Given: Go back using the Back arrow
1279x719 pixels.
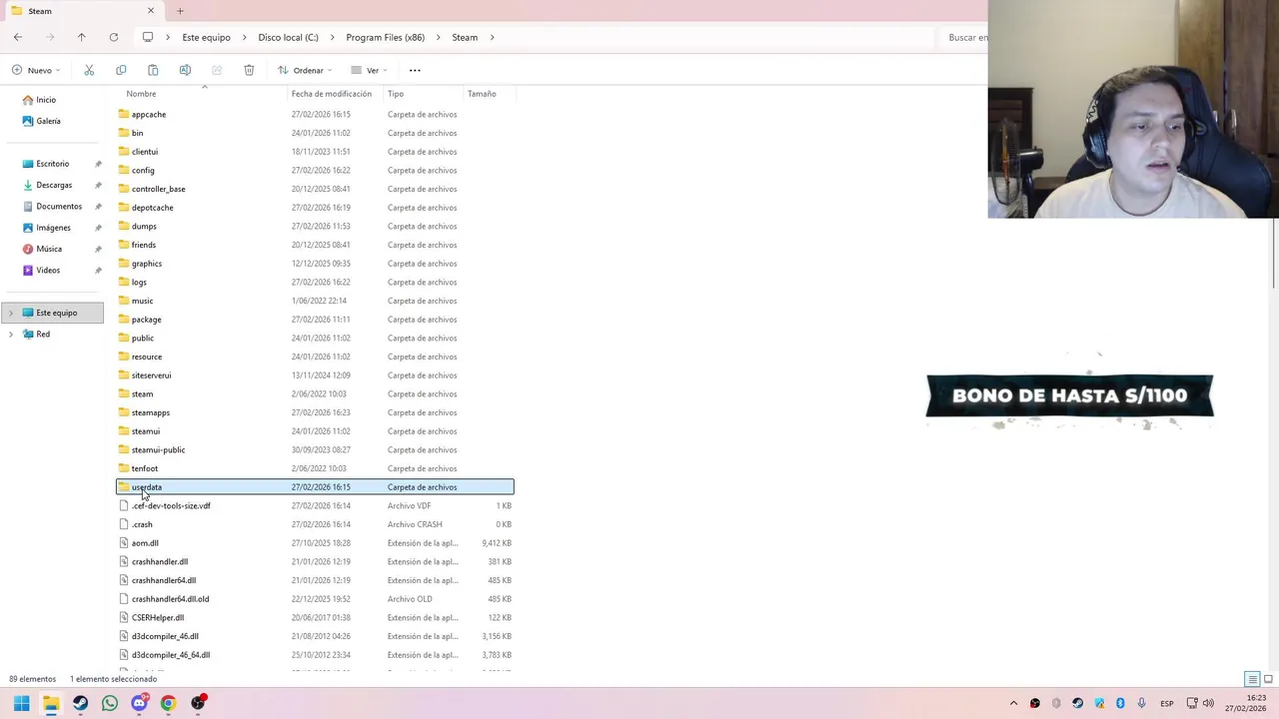Looking at the screenshot, I should click(18, 37).
